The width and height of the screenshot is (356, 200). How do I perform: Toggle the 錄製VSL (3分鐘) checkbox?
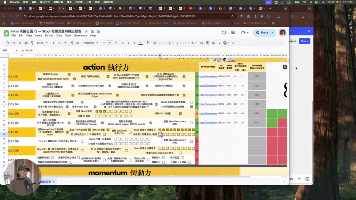180,114
